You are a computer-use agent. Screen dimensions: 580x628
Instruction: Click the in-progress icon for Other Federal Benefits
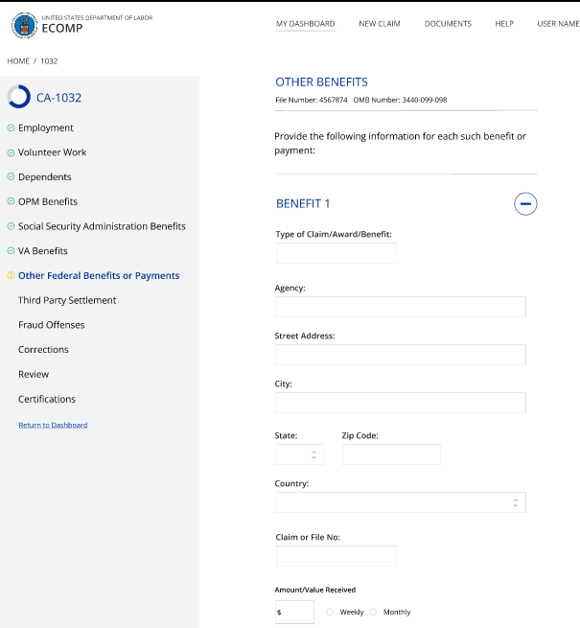[11, 276]
